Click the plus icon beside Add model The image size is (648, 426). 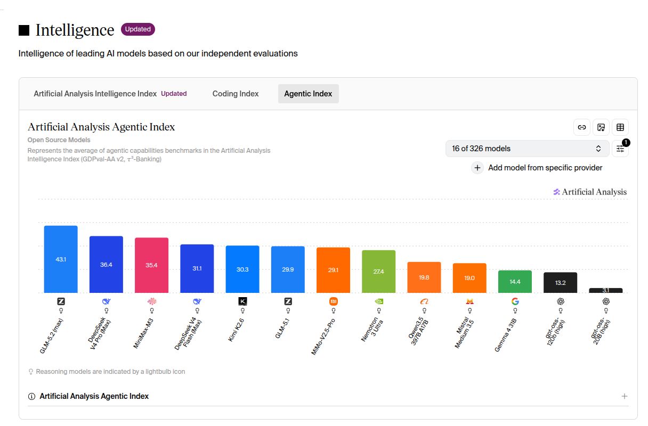click(478, 168)
